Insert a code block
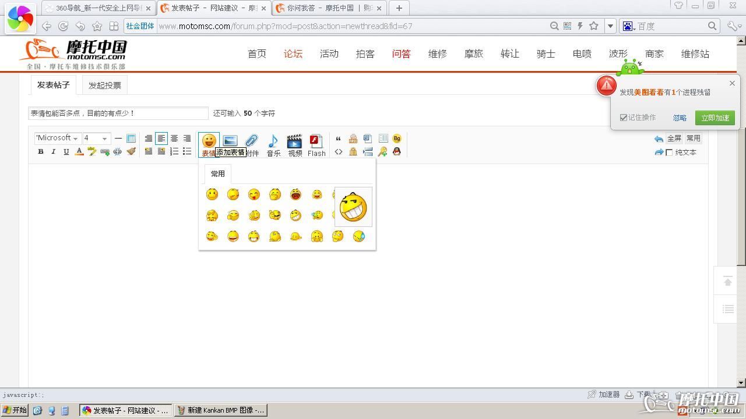Image resolution: width=746 pixels, height=419 pixels. [339, 152]
